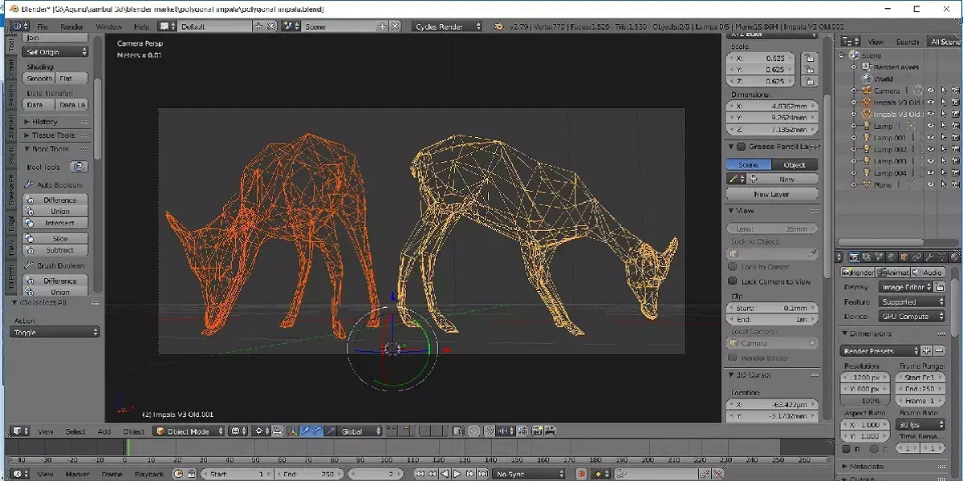Toggle Lamp.004 renderability camera icon in outliner
Viewport: 963px width, 481px height.
click(956, 172)
